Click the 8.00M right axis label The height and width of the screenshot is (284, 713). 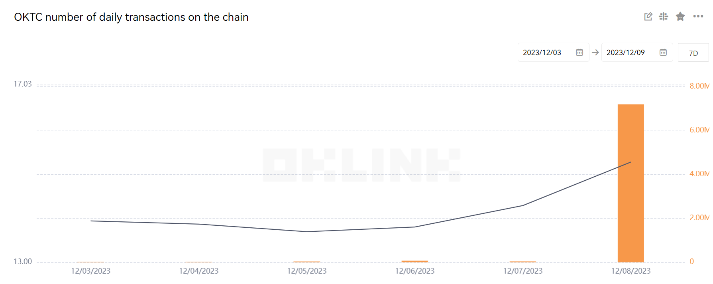coord(699,86)
